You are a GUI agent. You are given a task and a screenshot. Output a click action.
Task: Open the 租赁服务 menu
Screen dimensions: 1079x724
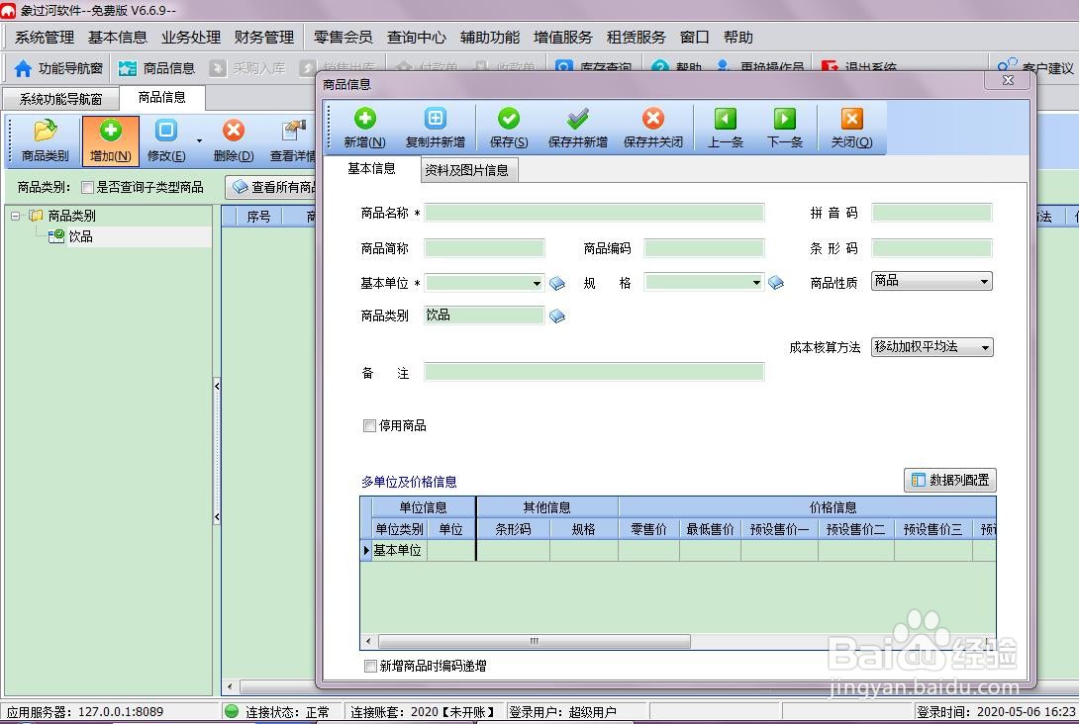(636, 38)
